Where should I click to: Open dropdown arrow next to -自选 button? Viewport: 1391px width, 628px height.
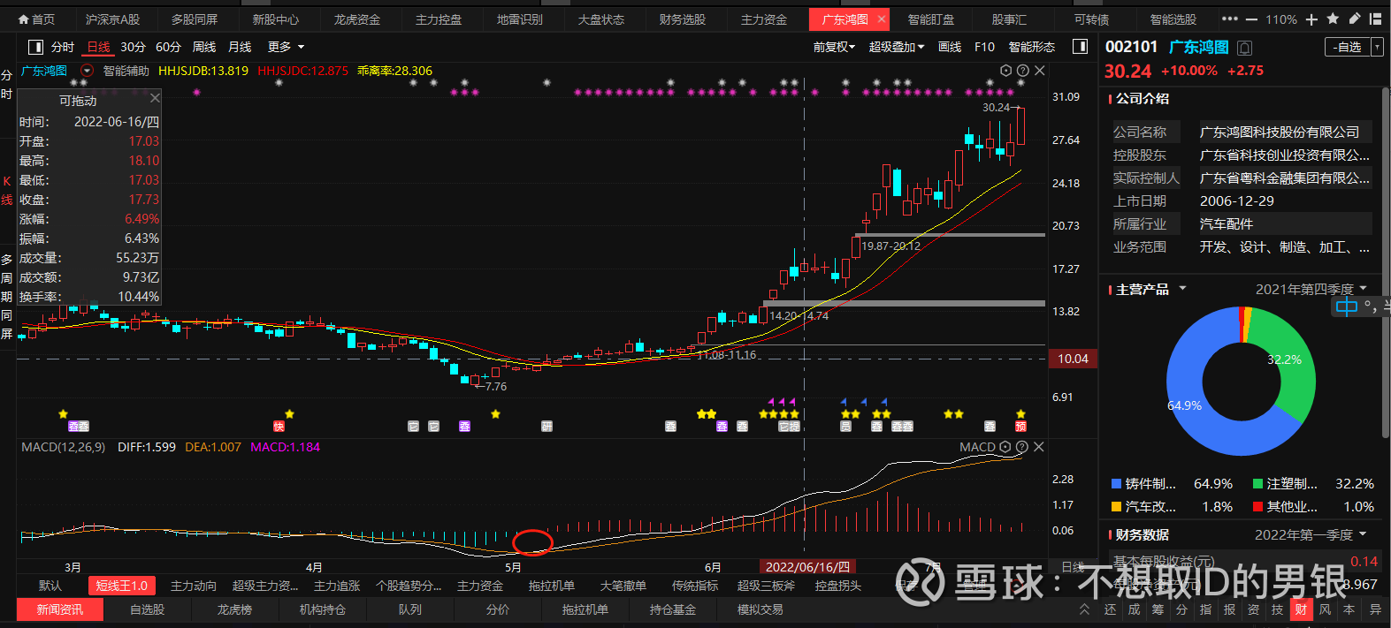1377,48
